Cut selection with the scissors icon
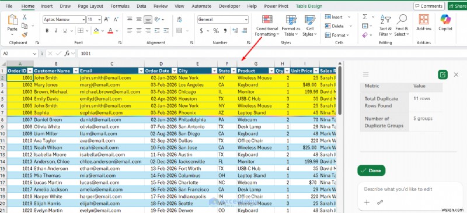This screenshot has width=467, height=213. coord(25,17)
